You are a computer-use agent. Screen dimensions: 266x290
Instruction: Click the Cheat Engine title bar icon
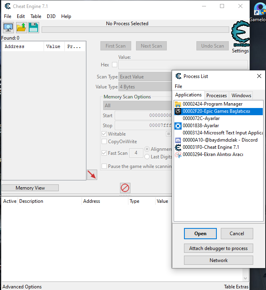click(x=8, y=6)
